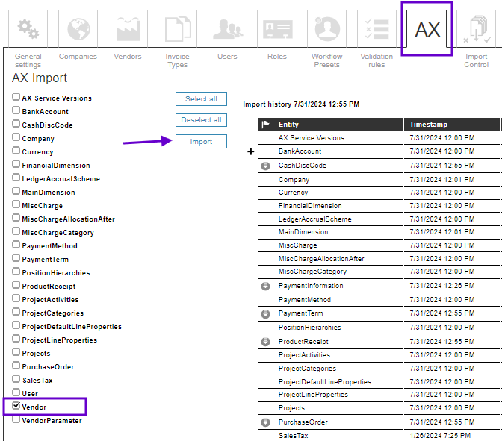Click the Import history heading text
This screenshot has width=502, height=441.
(x=301, y=104)
